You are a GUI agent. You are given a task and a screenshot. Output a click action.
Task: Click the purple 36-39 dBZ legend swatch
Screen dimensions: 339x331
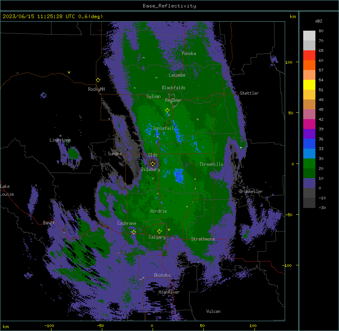click(x=309, y=134)
